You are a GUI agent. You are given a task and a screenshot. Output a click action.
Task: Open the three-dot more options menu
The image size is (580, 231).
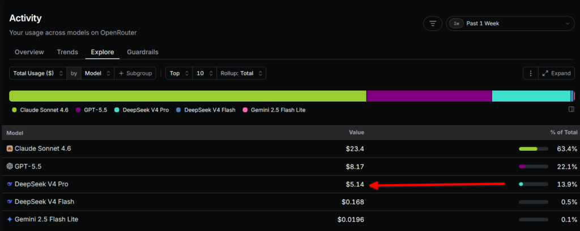point(530,73)
